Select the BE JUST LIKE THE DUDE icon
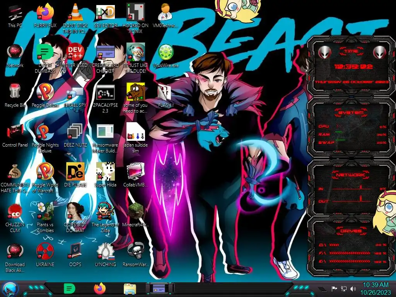396x297 pixels. pos(135,58)
